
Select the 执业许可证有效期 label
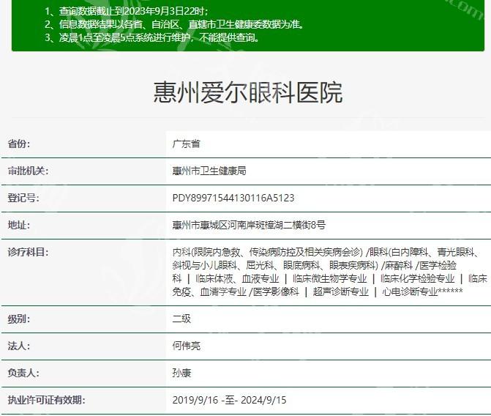(46, 400)
